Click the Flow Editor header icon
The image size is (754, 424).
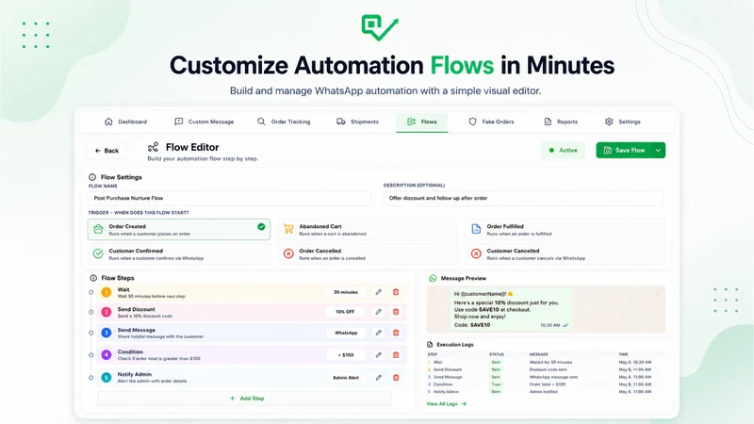point(153,147)
